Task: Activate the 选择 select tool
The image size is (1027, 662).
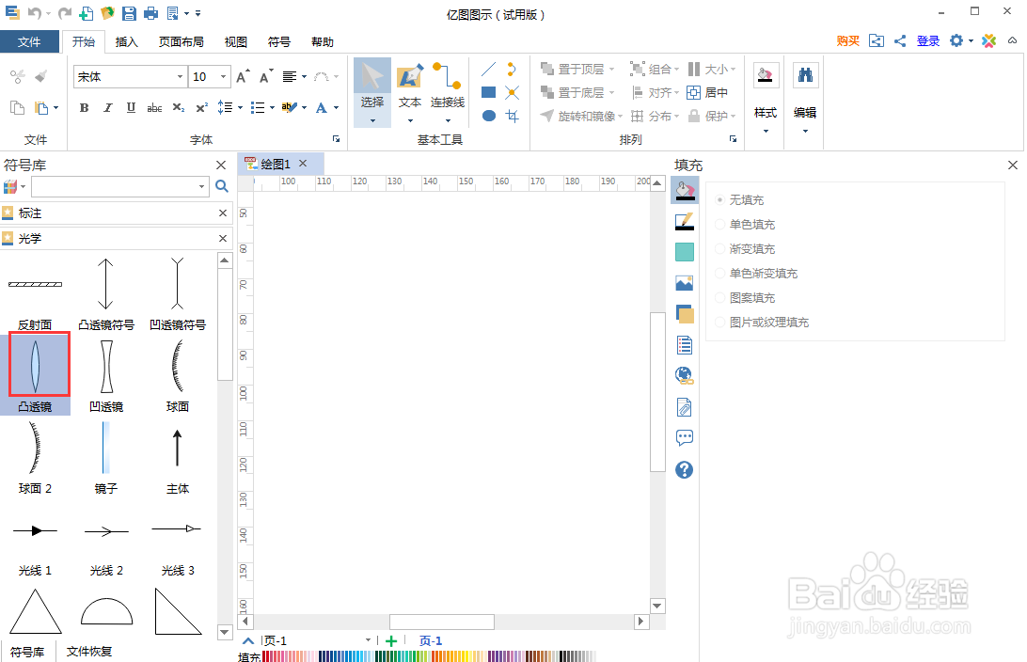Action: point(372,91)
